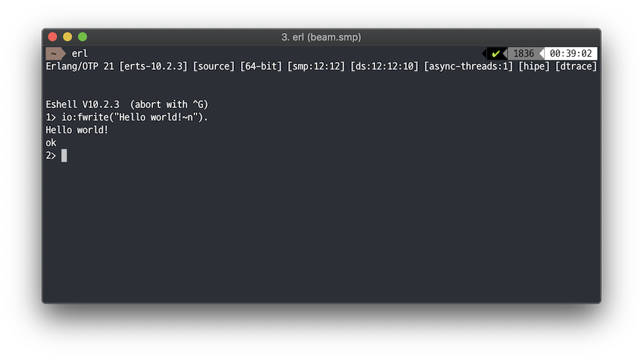Click the 1836 history number segment
The width and height of the screenshot is (643, 359).
point(524,54)
